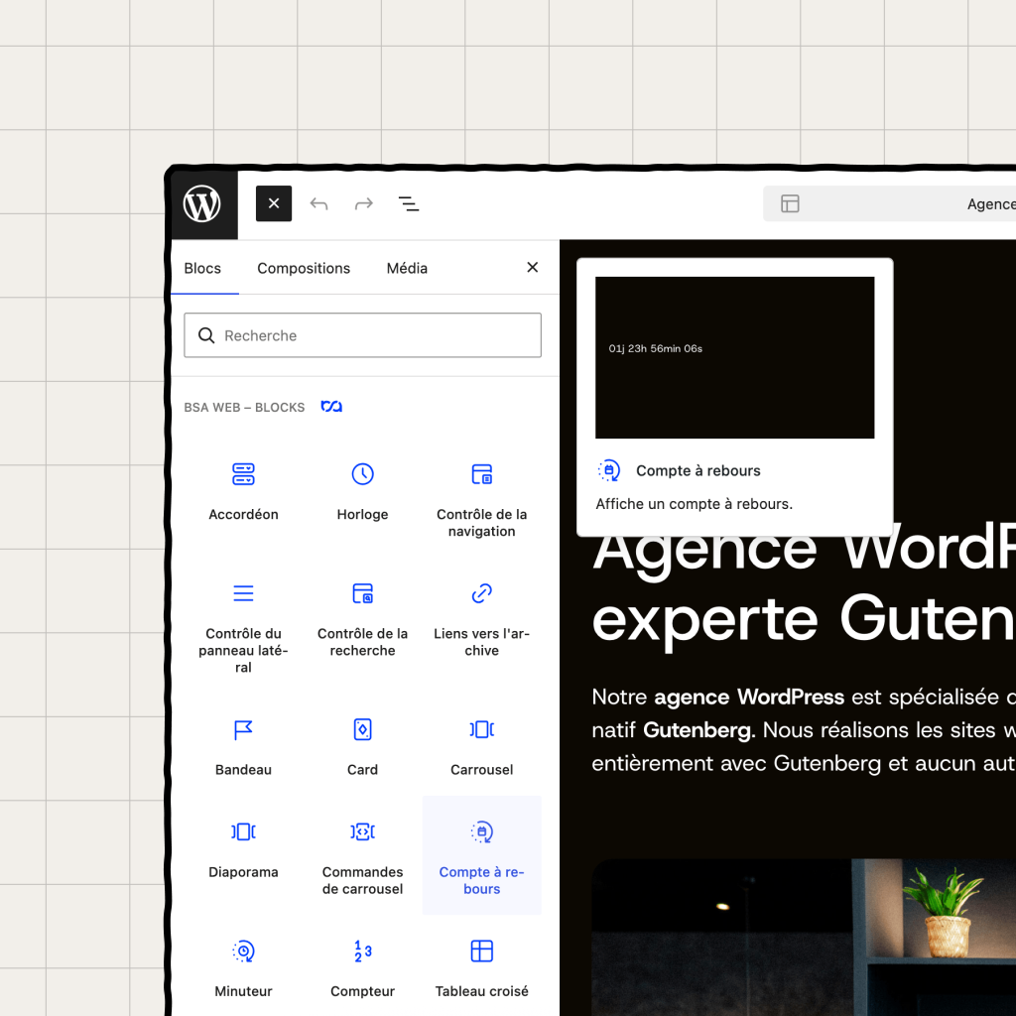This screenshot has height=1016, width=1016.
Task: Click the countdown preview thumbnail
Action: 735,357
